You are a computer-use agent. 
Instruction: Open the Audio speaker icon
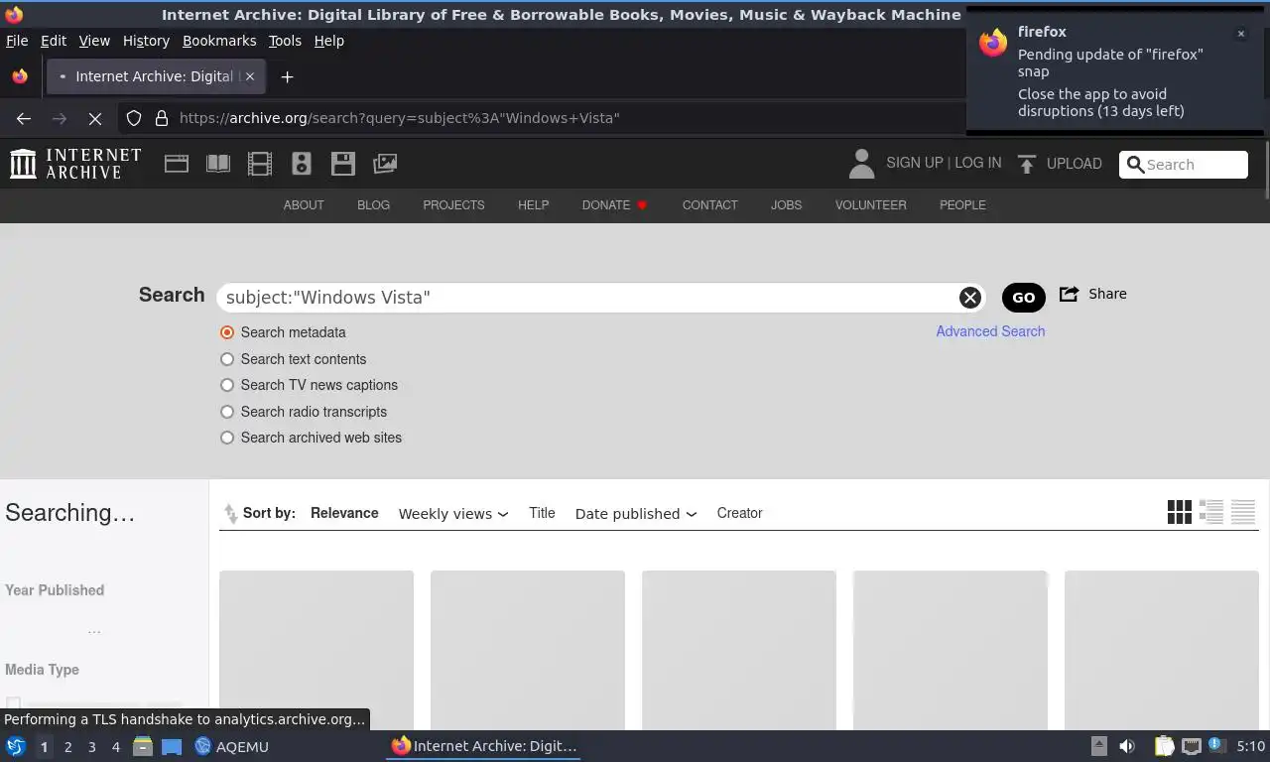(302, 164)
